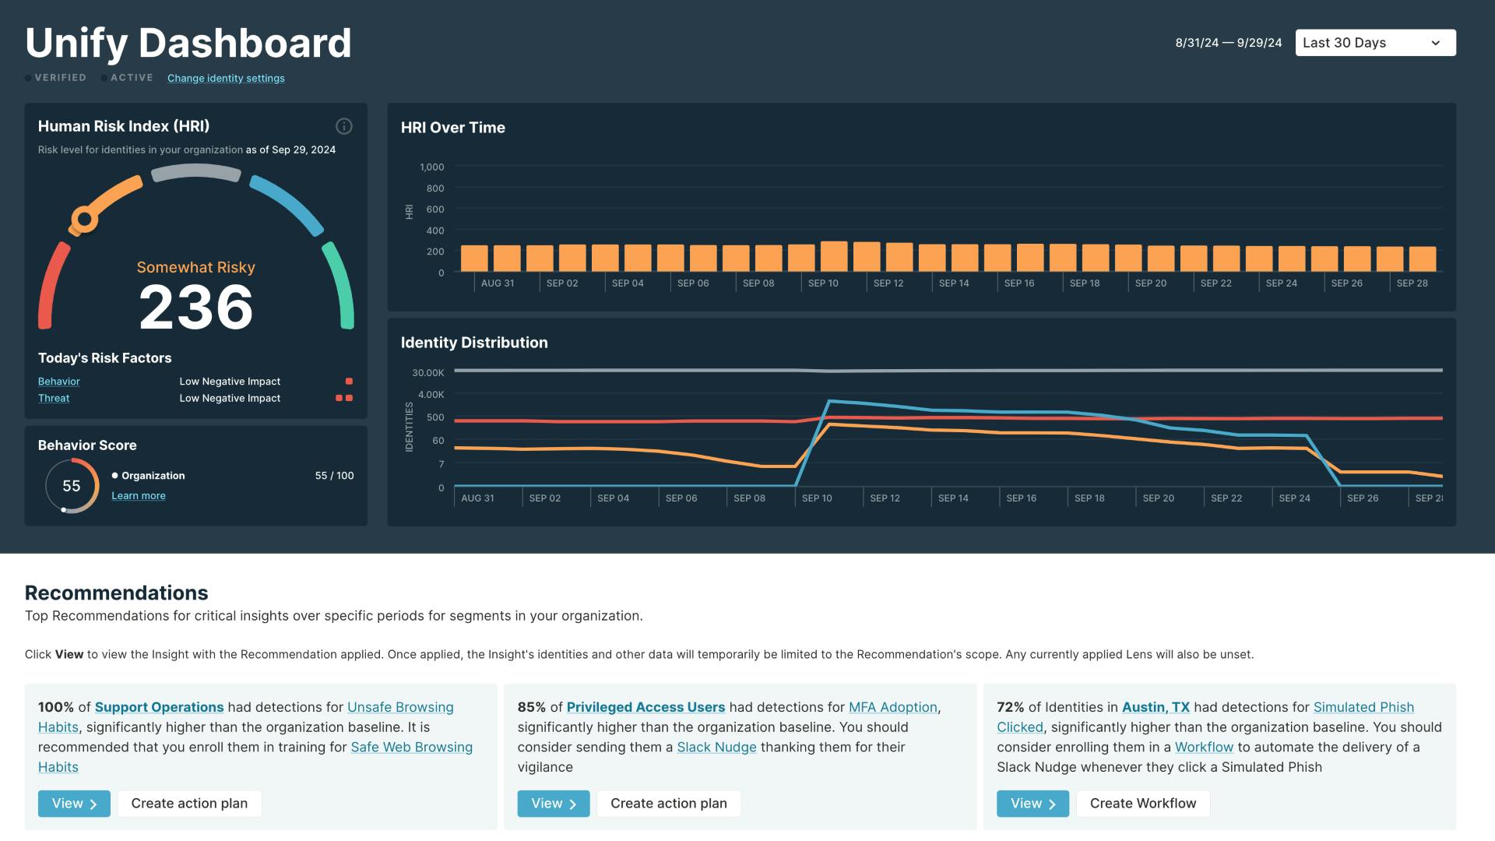Image resolution: width=1495 pixels, height=841 pixels.
Task: View the Privileged Access Users recommendation
Action: [x=553, y=804]
